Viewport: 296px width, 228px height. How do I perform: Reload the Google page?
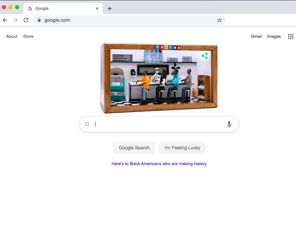pos(26,20)
